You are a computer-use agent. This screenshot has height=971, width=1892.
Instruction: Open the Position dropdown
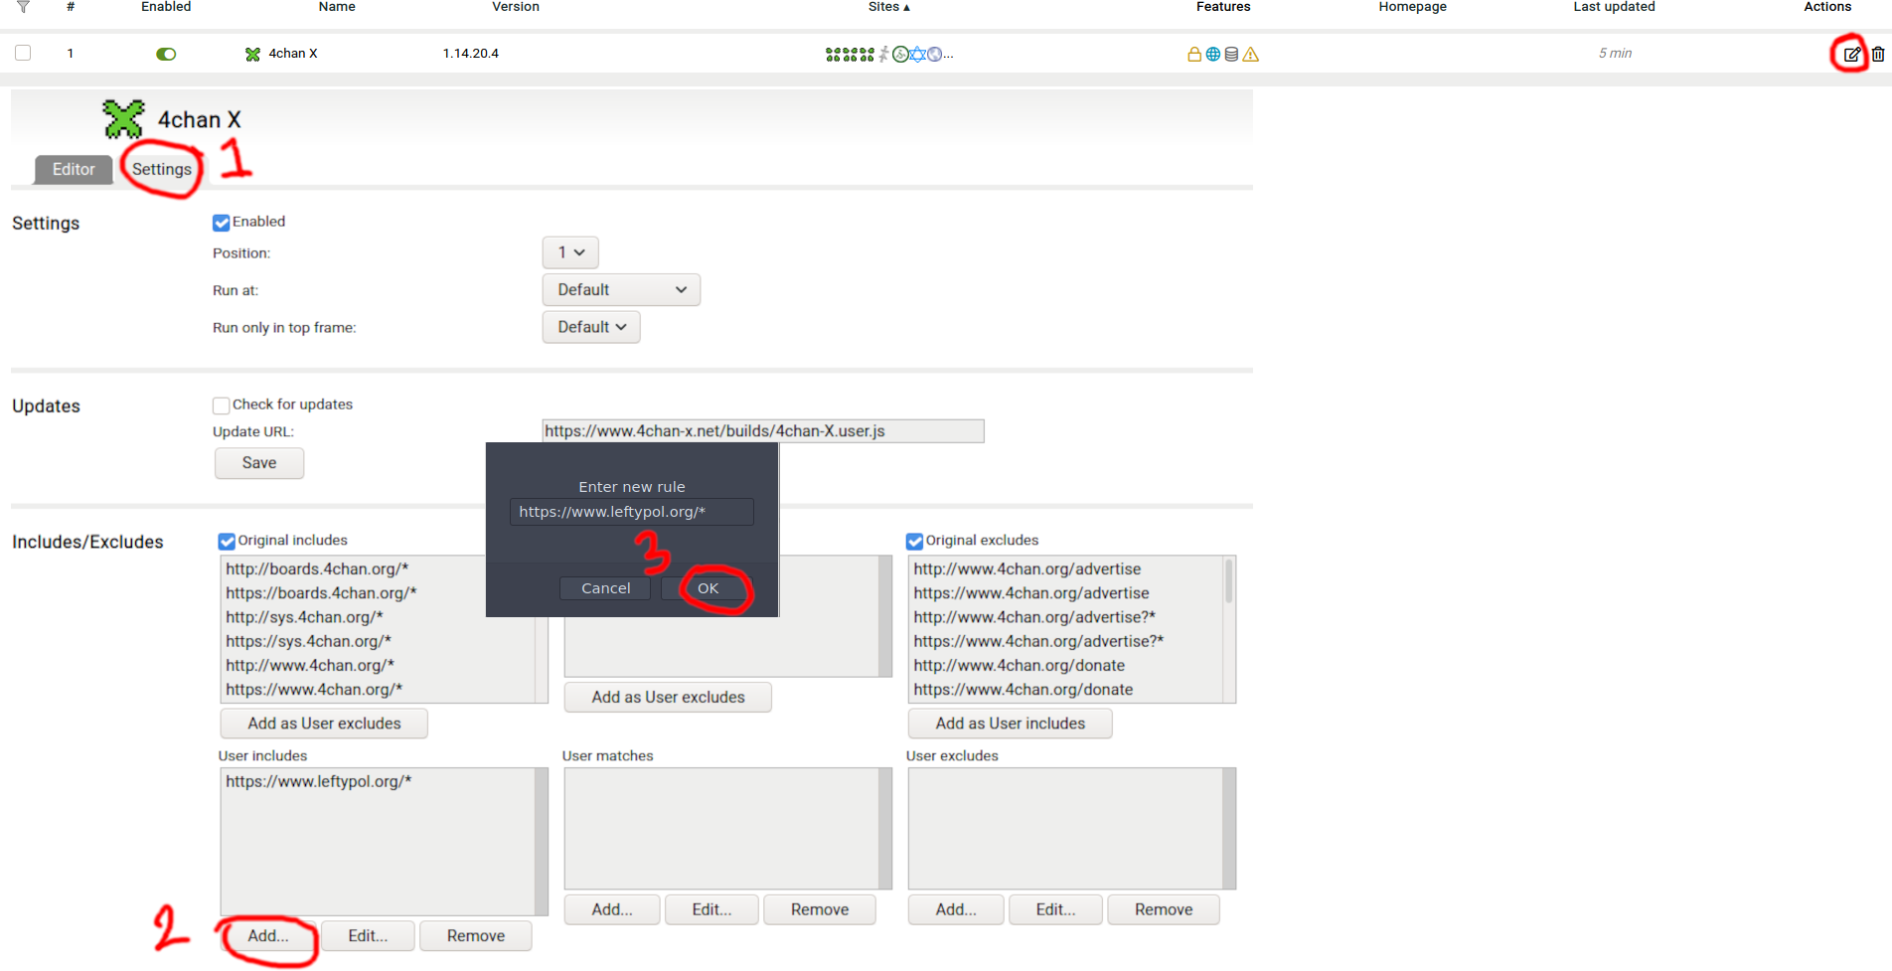(570, 252)
